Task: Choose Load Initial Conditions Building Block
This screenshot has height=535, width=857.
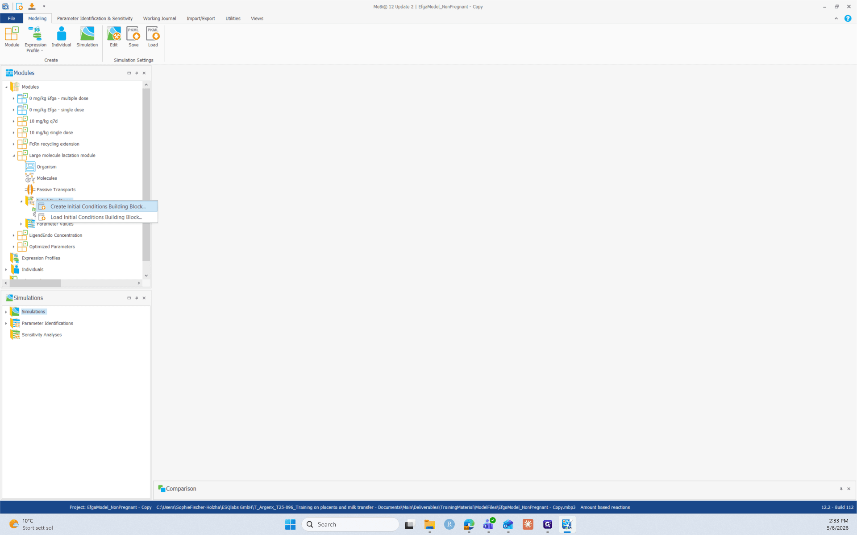Action: click(x=97, y=217)
